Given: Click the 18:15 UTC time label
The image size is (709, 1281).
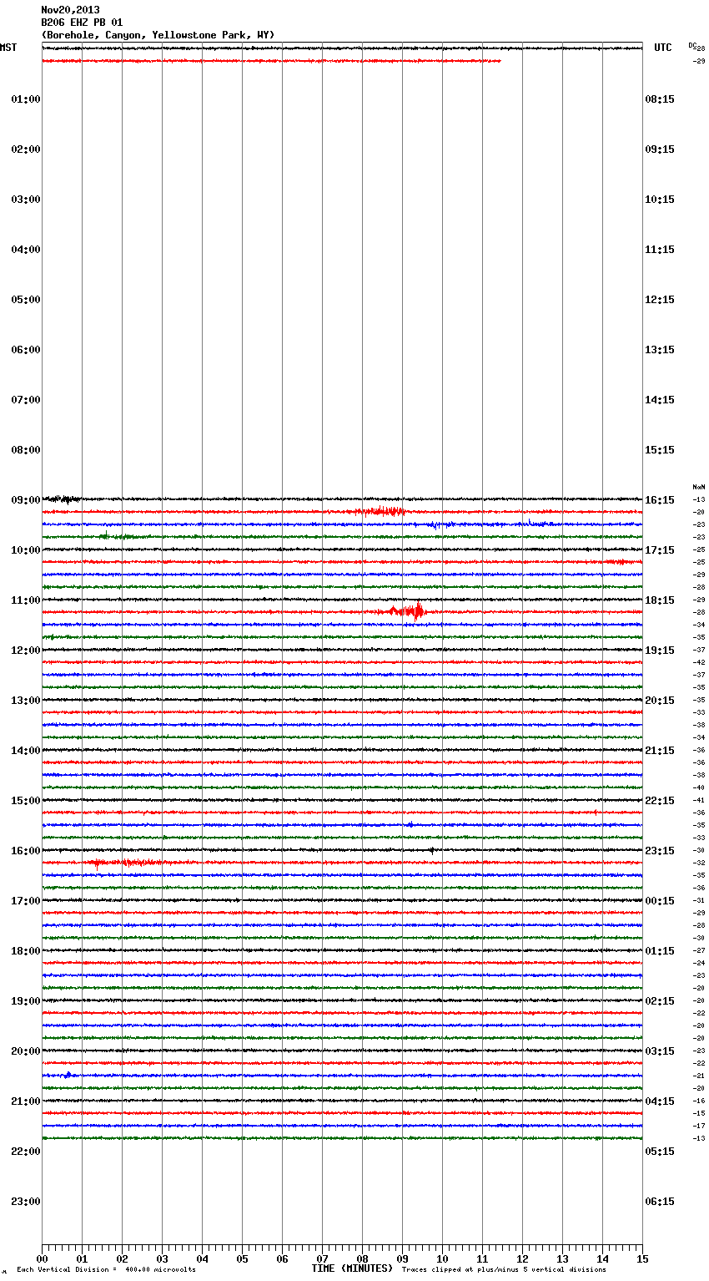Looking at the screenshot, I should [660, 600].
